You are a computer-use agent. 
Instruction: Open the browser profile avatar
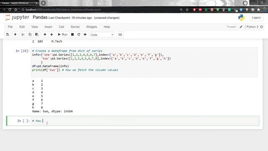pyautogui.click(x=265, y=10)
